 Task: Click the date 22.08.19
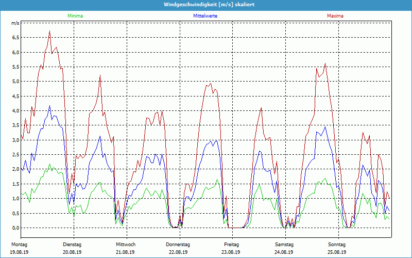(178, 252)
